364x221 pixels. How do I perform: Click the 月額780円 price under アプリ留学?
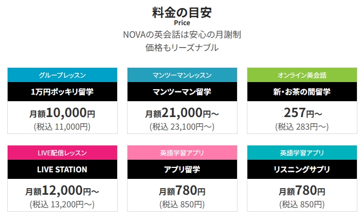click(182, 191)
